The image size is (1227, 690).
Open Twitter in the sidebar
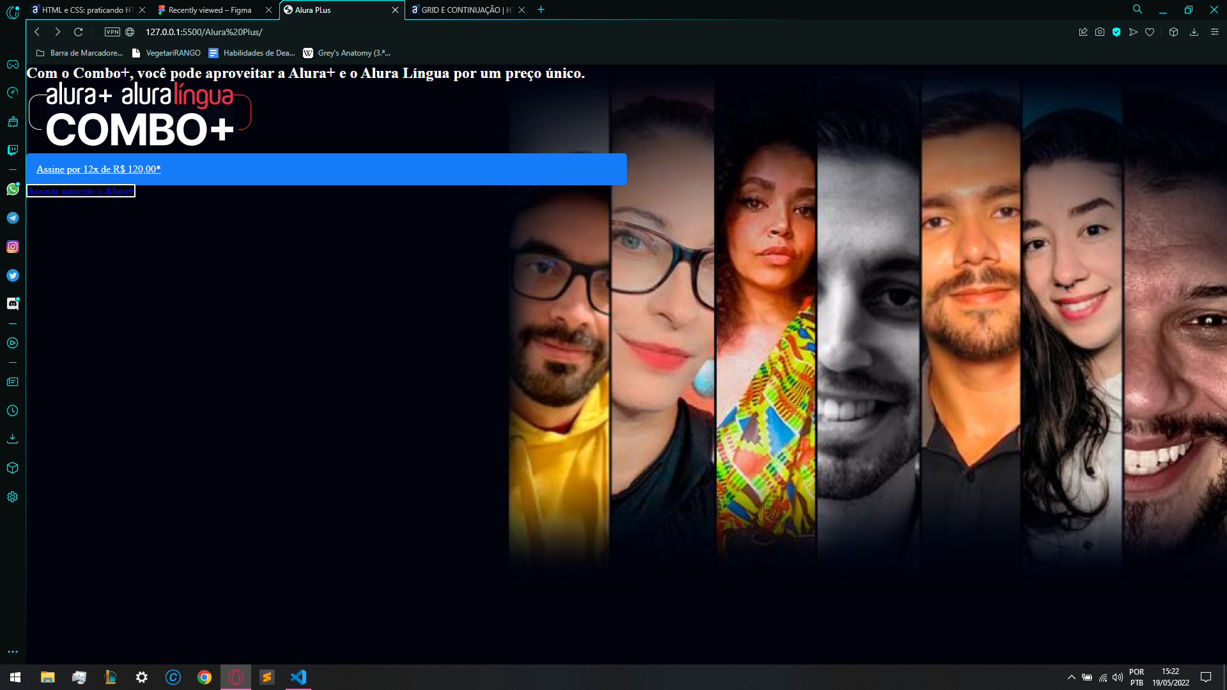(x=13, y=275)
